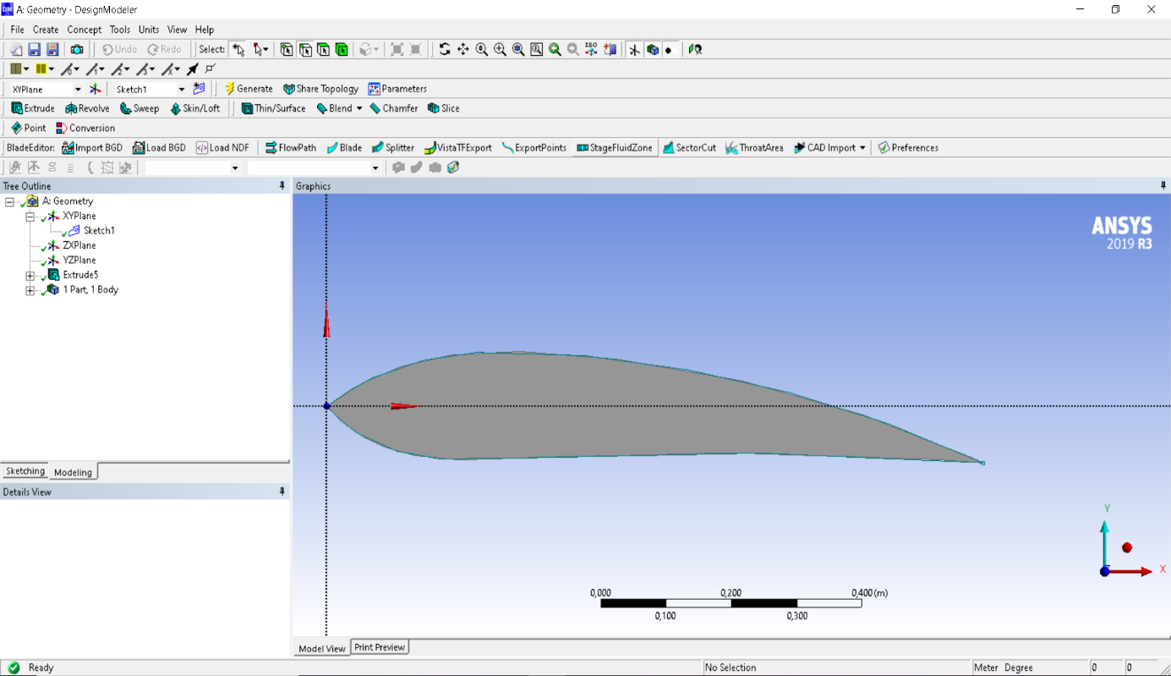The image size is (1171, 676).
Task: Open the Concept menu
Action: point(85,30)
